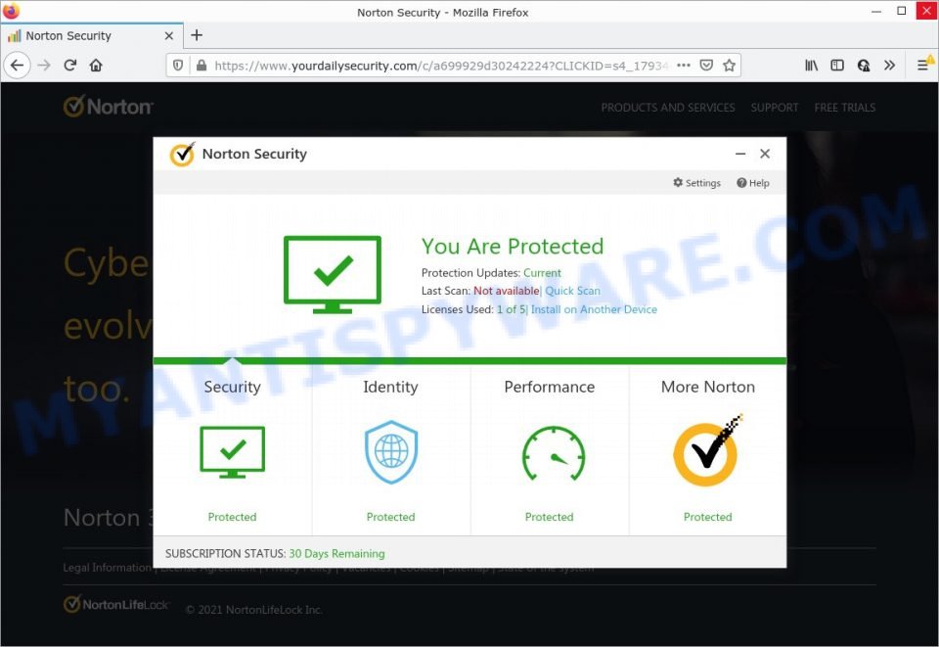
Task: Expand the toolbar overflow chevrons
Action: pos(890,66)
